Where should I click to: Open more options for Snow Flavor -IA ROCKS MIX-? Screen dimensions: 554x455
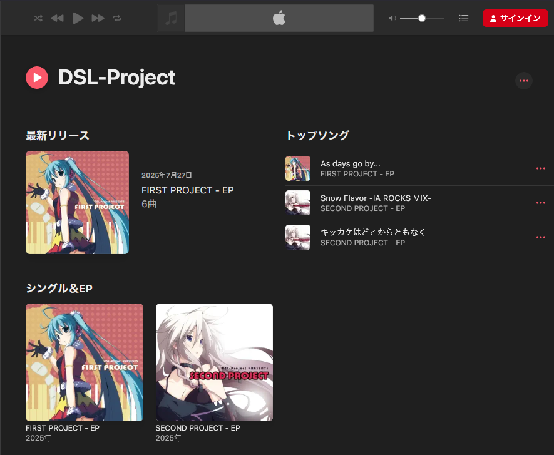541,203
